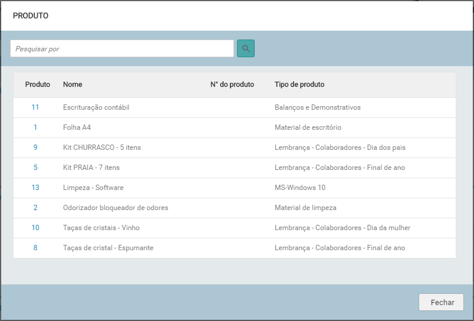Open product link number 9
Screen dimensions: 474x321
[35, 148]
